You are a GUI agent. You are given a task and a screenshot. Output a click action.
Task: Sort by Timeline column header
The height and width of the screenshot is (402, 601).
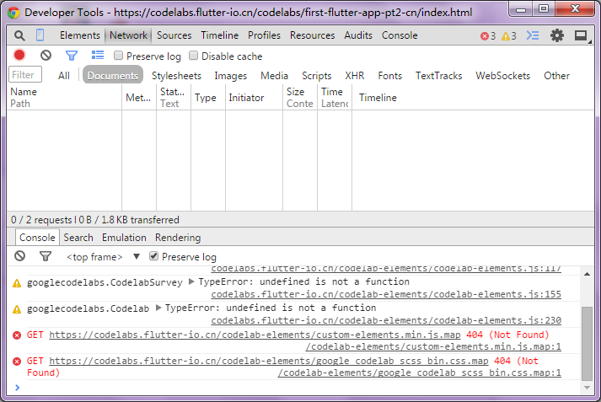click(x=473, y=97)
